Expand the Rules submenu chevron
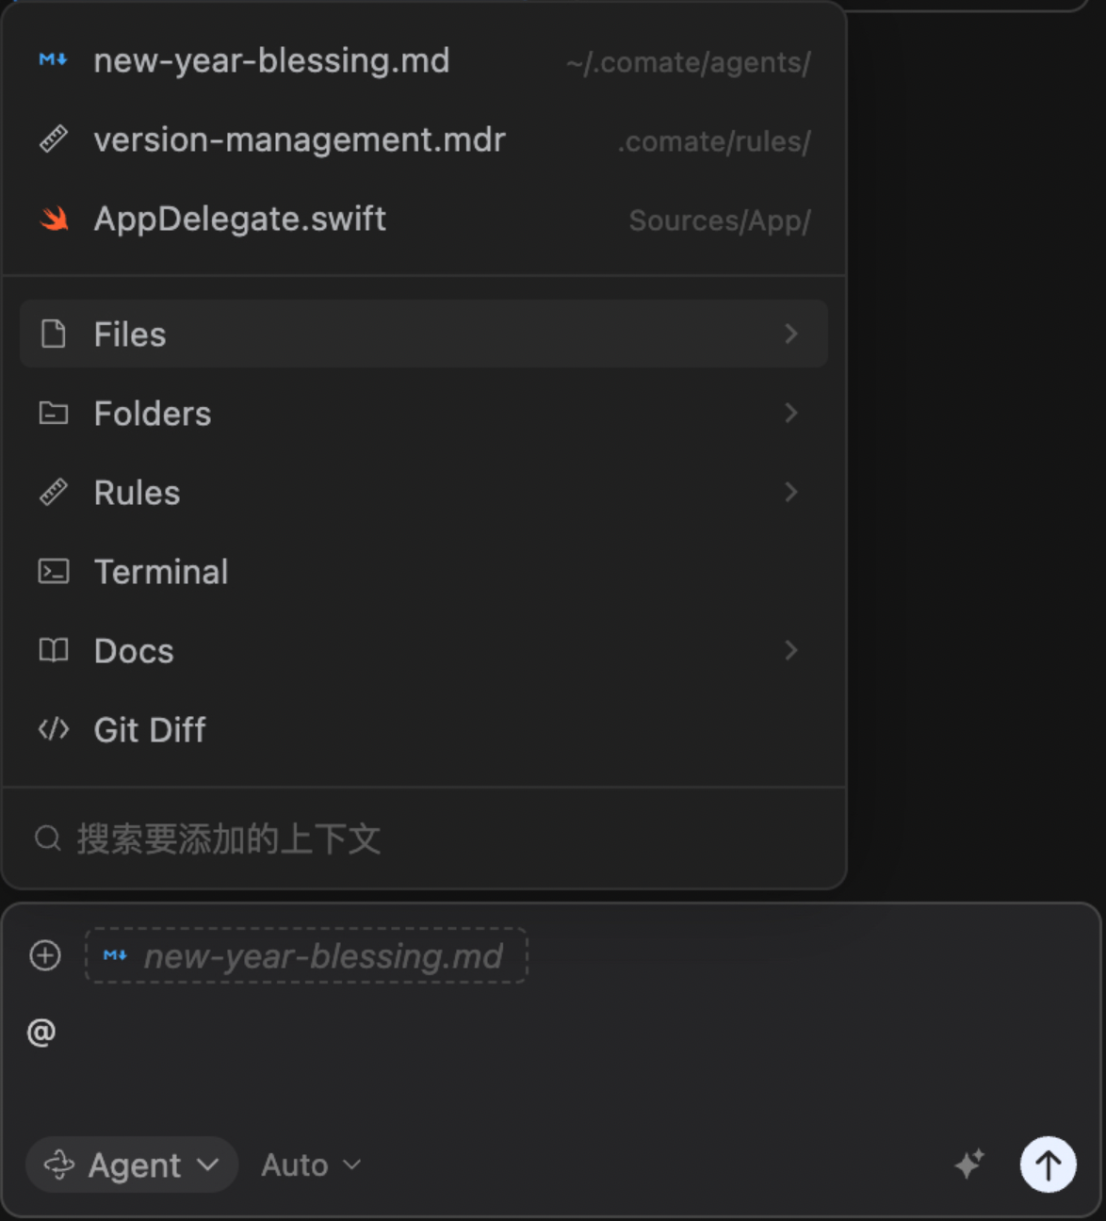Image resolution: width=1106 pixels, height=1221 pixels. click(791, 493)
